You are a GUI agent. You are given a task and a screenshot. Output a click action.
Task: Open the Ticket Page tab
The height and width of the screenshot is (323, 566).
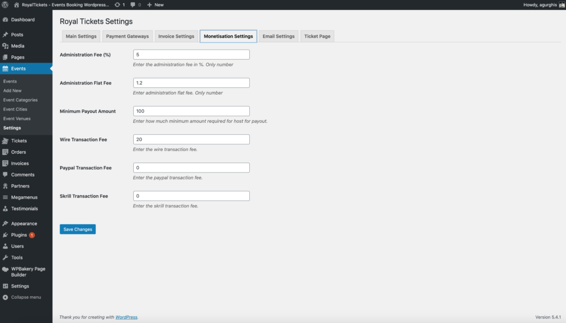click(x=317, y=36)
